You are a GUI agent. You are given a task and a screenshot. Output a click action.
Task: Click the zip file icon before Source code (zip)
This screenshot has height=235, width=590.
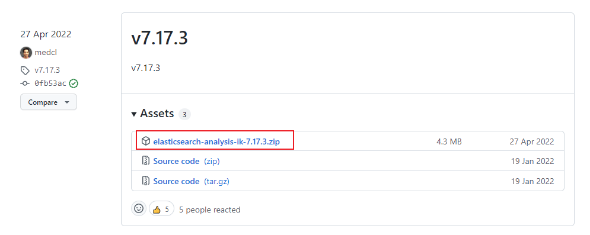point(146,161)
